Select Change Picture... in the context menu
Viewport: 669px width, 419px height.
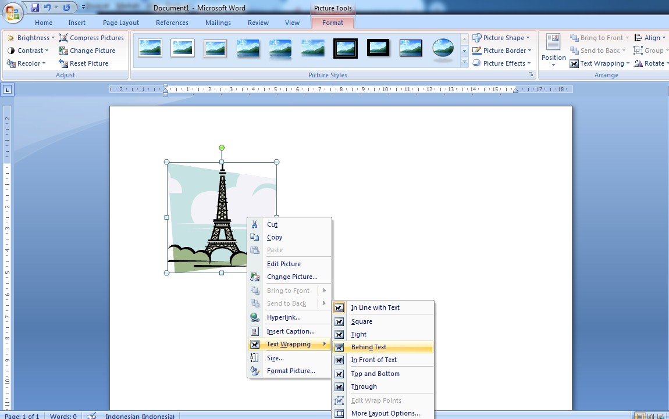pyautogui.click(x=289, y=277)
